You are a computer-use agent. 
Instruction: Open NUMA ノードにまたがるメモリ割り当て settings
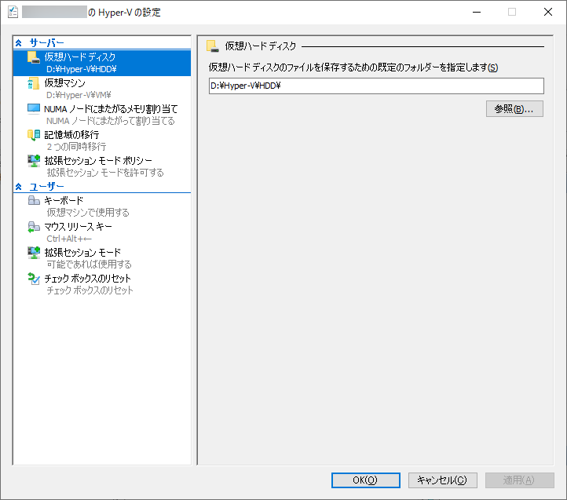102,115
